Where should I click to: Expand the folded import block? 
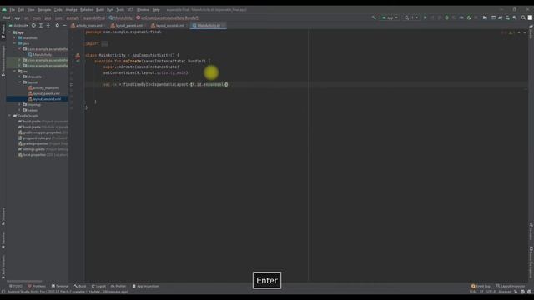104,43
